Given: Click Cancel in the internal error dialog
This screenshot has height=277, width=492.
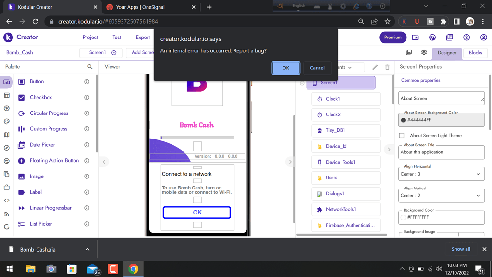Looking at the screenshot, I should click(317, 68).
